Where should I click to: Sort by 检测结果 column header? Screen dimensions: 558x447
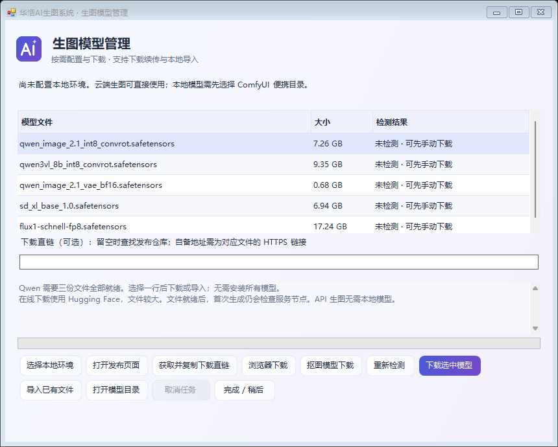click(451, 122)
